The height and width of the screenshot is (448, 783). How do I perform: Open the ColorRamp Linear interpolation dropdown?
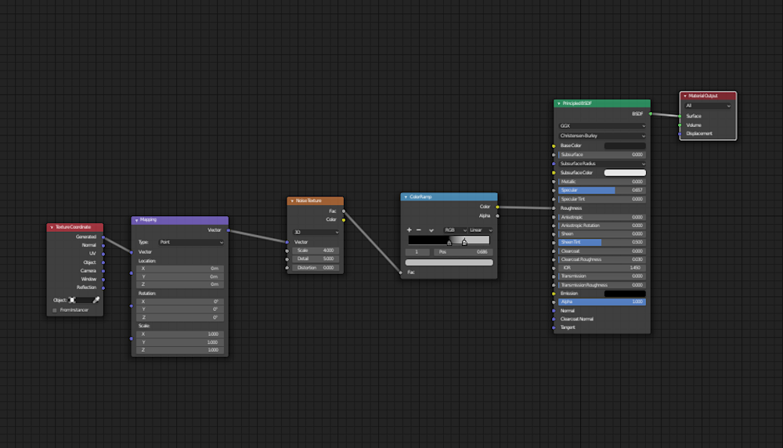coord(481,230)
